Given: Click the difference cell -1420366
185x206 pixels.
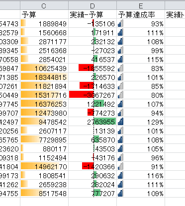Looking at the screenshot, I should 92,166.
